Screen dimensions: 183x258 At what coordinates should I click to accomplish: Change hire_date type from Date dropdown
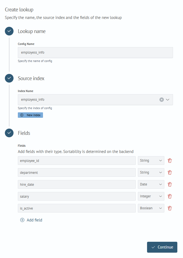coord(151,184)
